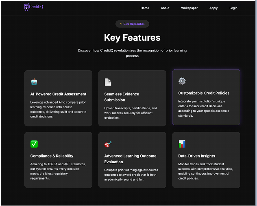257x206 pixels.
Task: Click the green checkmark Compliance icon
Action: coord(34,144)
